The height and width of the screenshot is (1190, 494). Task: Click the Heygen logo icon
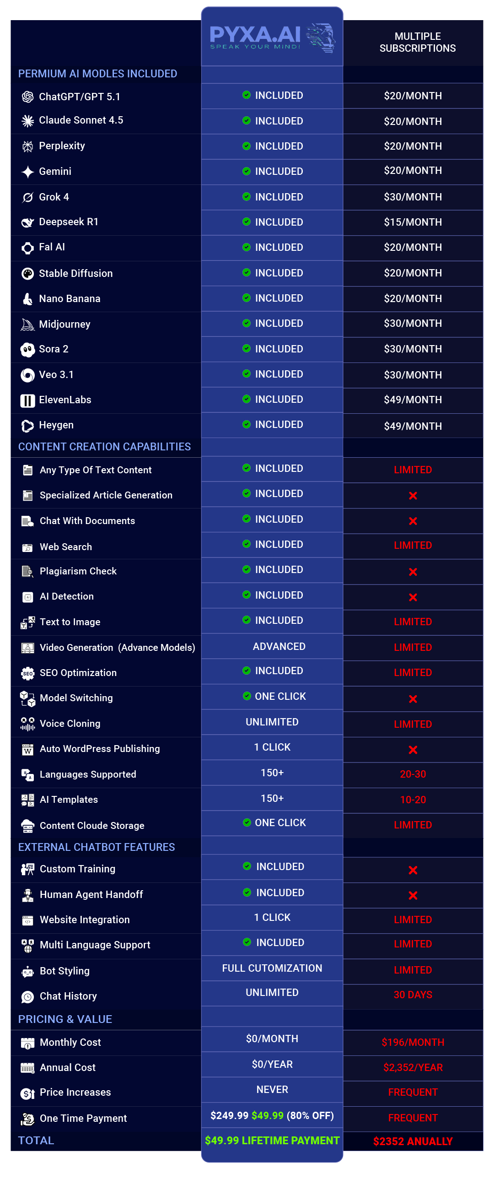click(28, 426)
